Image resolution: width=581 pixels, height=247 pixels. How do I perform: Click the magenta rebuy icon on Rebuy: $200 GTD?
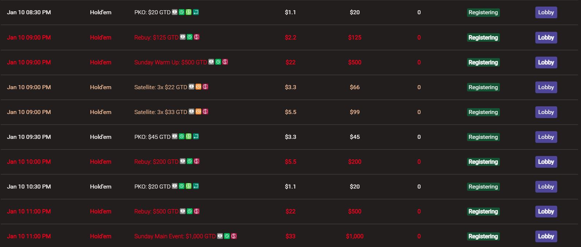(197, 161)
